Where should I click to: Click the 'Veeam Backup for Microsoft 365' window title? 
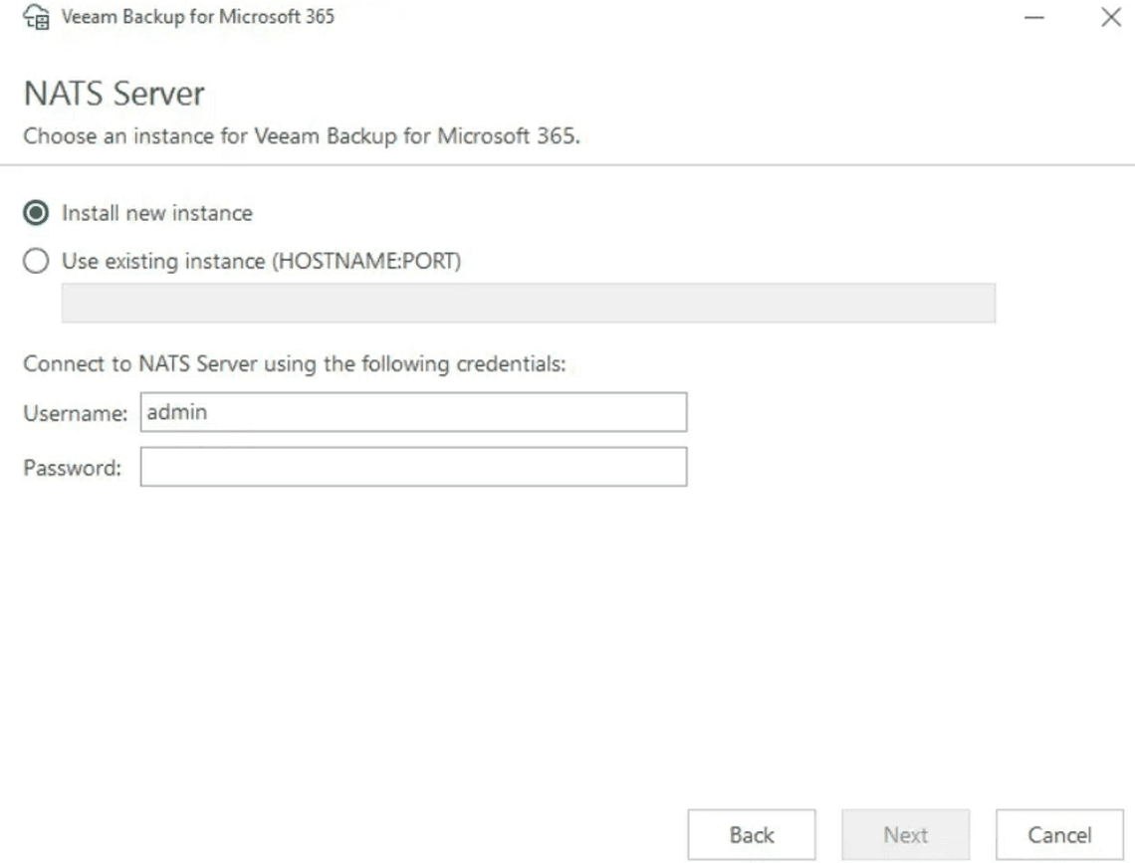198,17
